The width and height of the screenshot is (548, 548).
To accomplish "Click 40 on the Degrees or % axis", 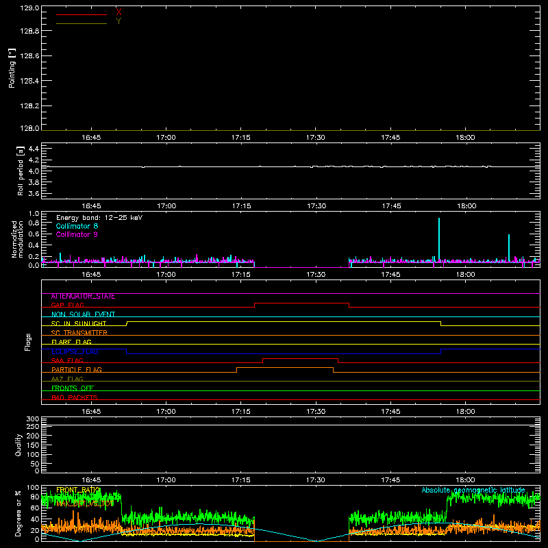I will click(x=35, y=519).
